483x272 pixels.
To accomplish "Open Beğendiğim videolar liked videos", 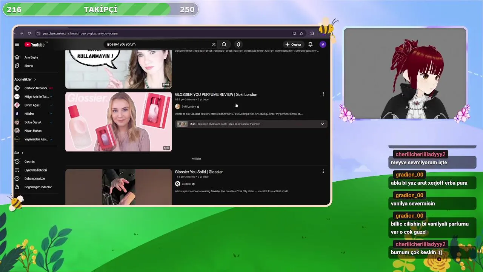I will [33, 187].
